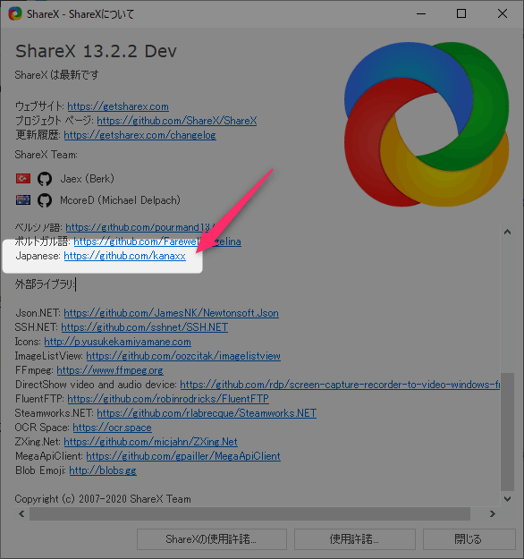Click the horizontal scrollbar left arrow
Image resolution: width=524 pixels, height=559 pixels.
[x=21, y=513]
